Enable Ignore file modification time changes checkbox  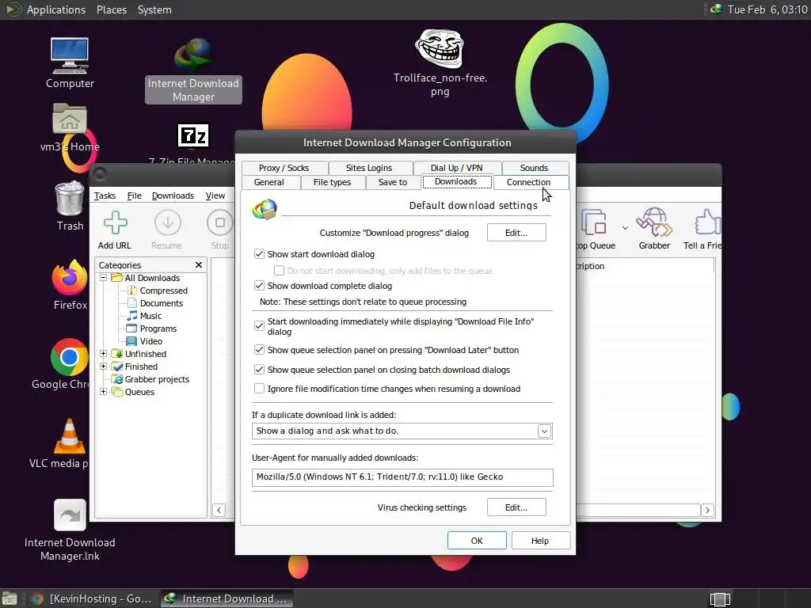pos(259,388)
